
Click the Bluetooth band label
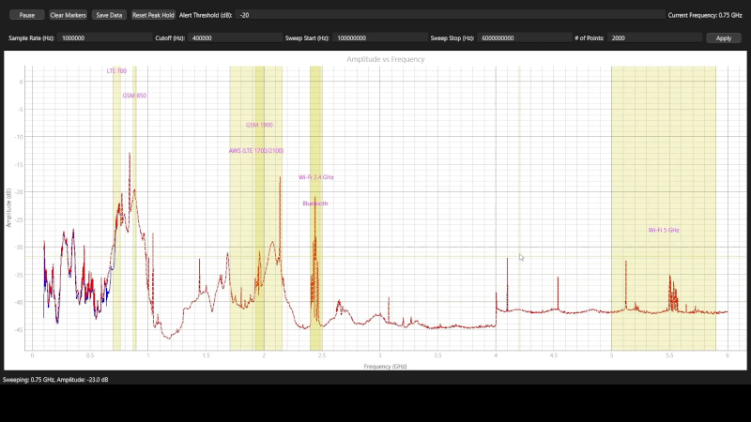pyautogui.click(x=315, y=203)
